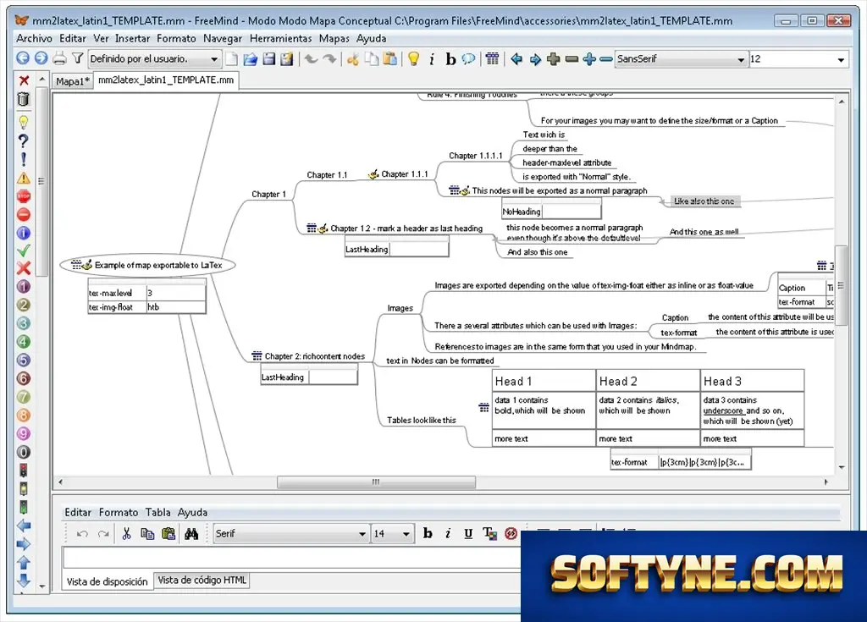Click the red X remove-first-icon button

(23, 80)
